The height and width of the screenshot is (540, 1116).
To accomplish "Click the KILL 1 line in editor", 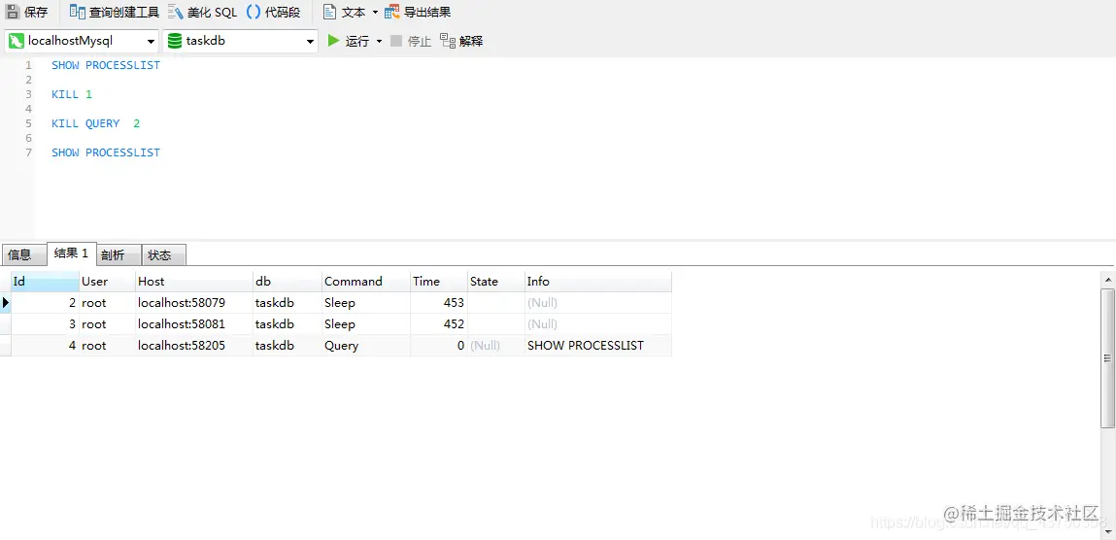I will [72, 94].
